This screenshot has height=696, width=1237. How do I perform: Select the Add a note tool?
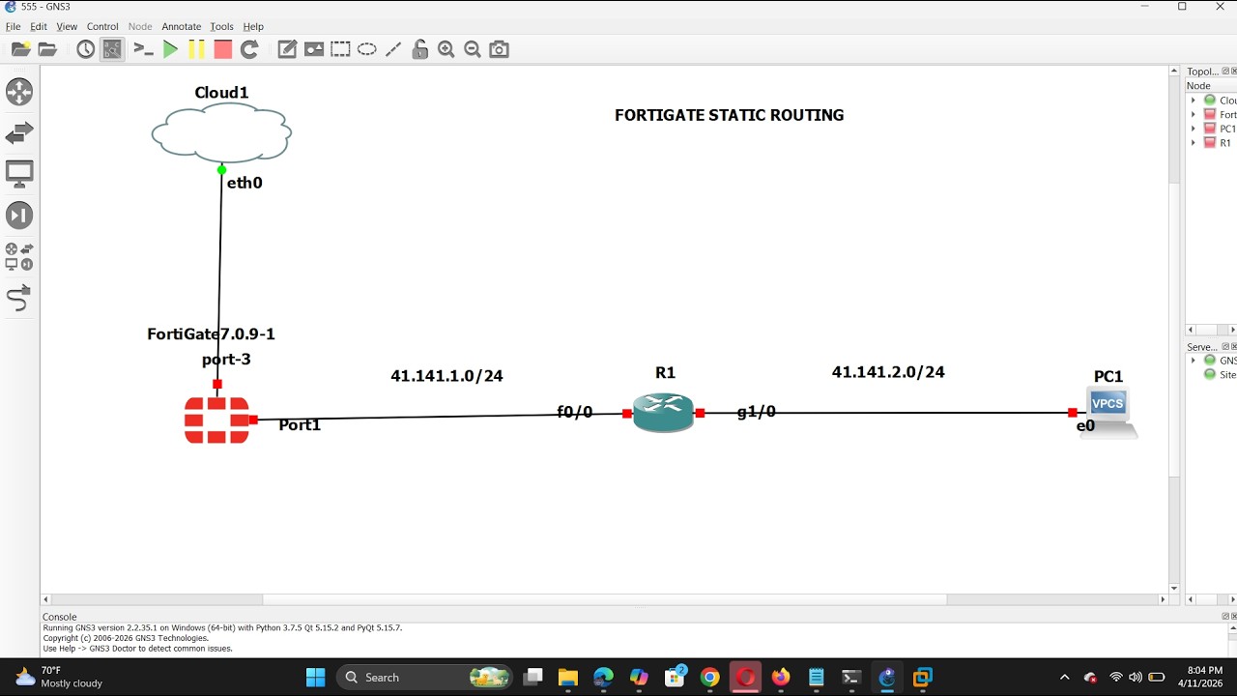point(287,49)
